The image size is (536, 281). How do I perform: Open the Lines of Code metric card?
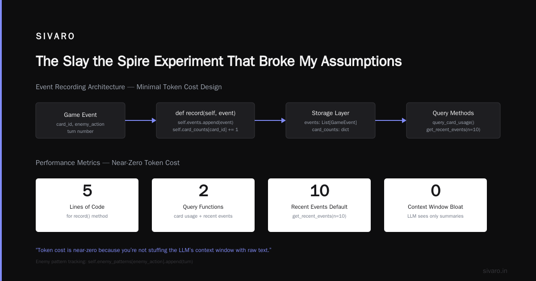pyautogui.click(x=87, y=205)
